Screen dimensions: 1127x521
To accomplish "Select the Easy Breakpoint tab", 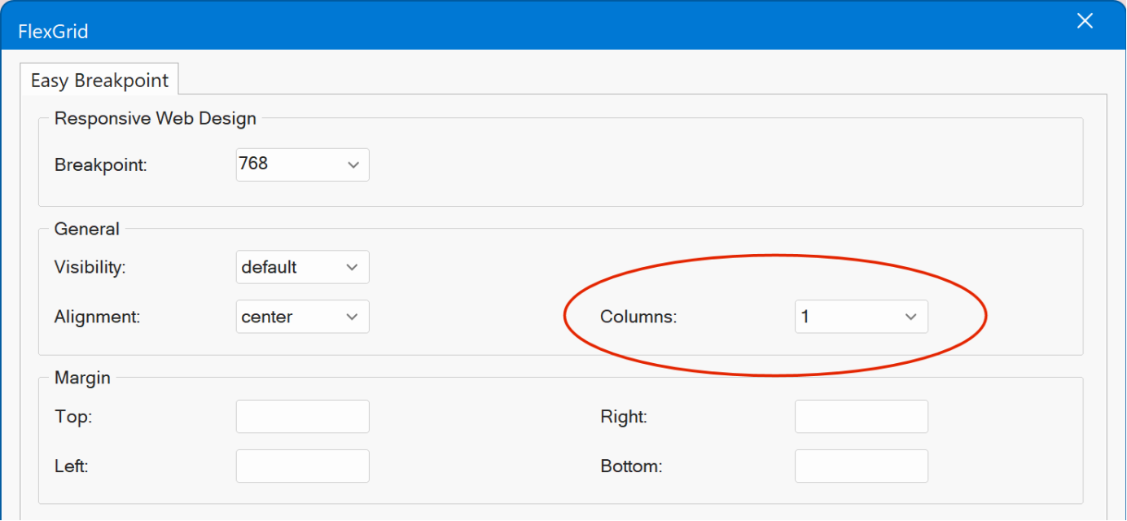I will (99, 81).
